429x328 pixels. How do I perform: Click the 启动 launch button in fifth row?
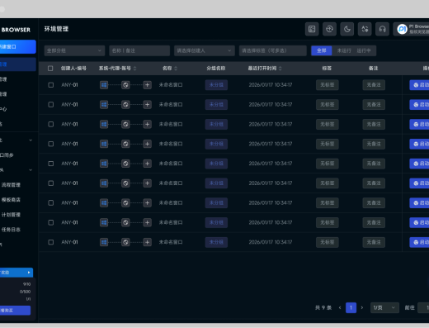click(x=419, y=164)
